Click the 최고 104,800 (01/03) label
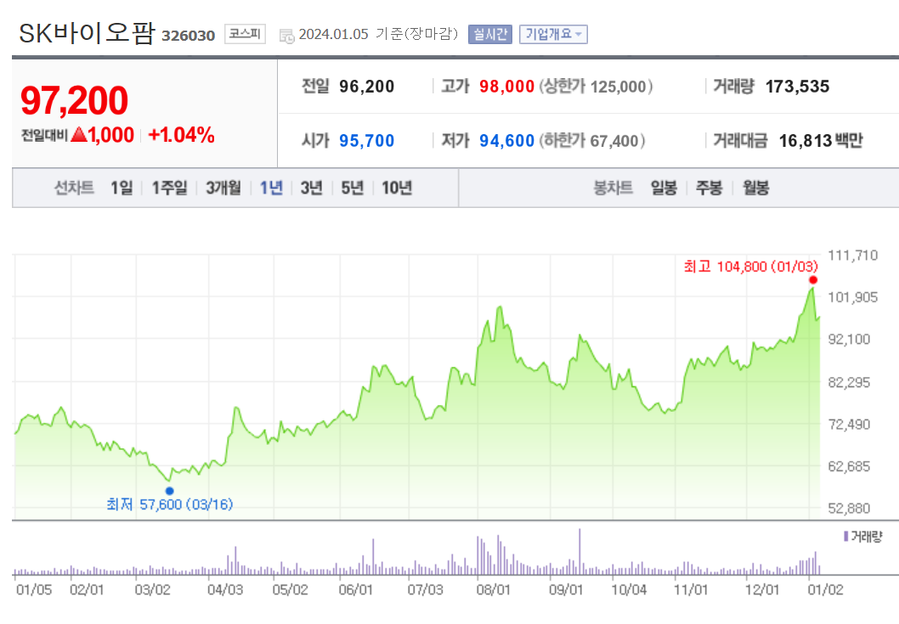This screenshot has width=899, height=624. [750, 267]
